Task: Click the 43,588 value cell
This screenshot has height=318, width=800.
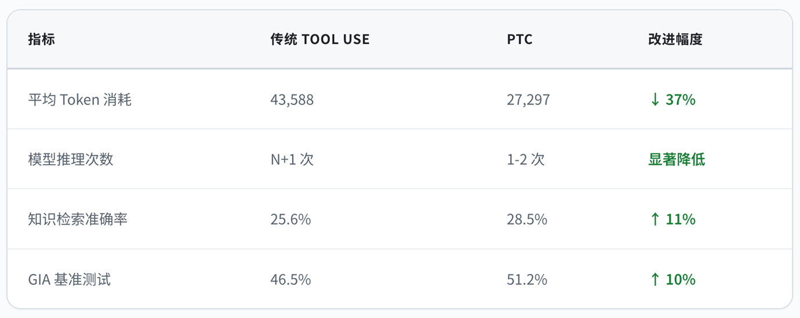Action: [292, 100]
